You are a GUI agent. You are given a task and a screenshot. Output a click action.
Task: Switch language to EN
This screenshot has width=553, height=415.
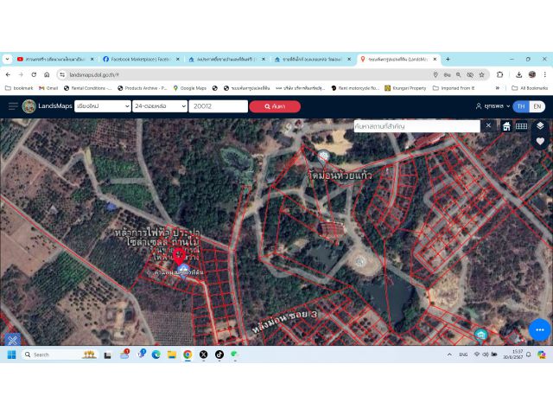coord(537,106)
